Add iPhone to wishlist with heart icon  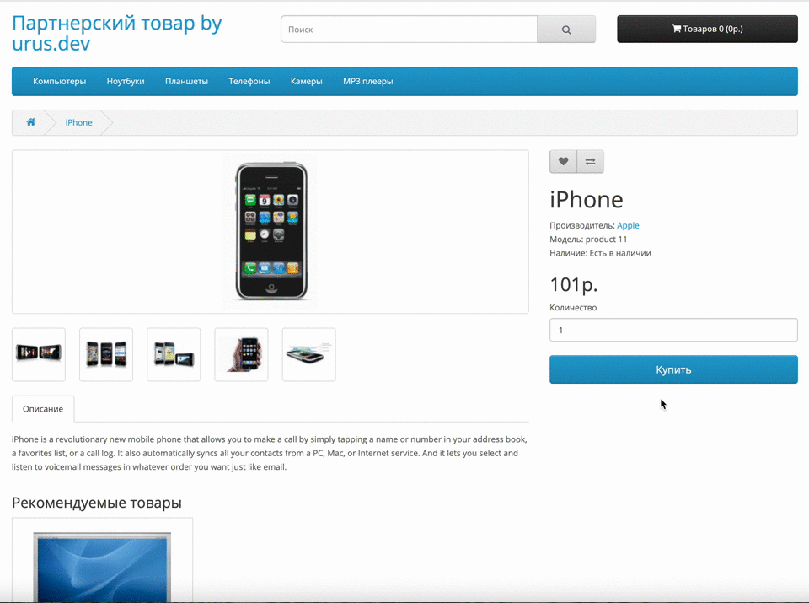coord(563,162)
